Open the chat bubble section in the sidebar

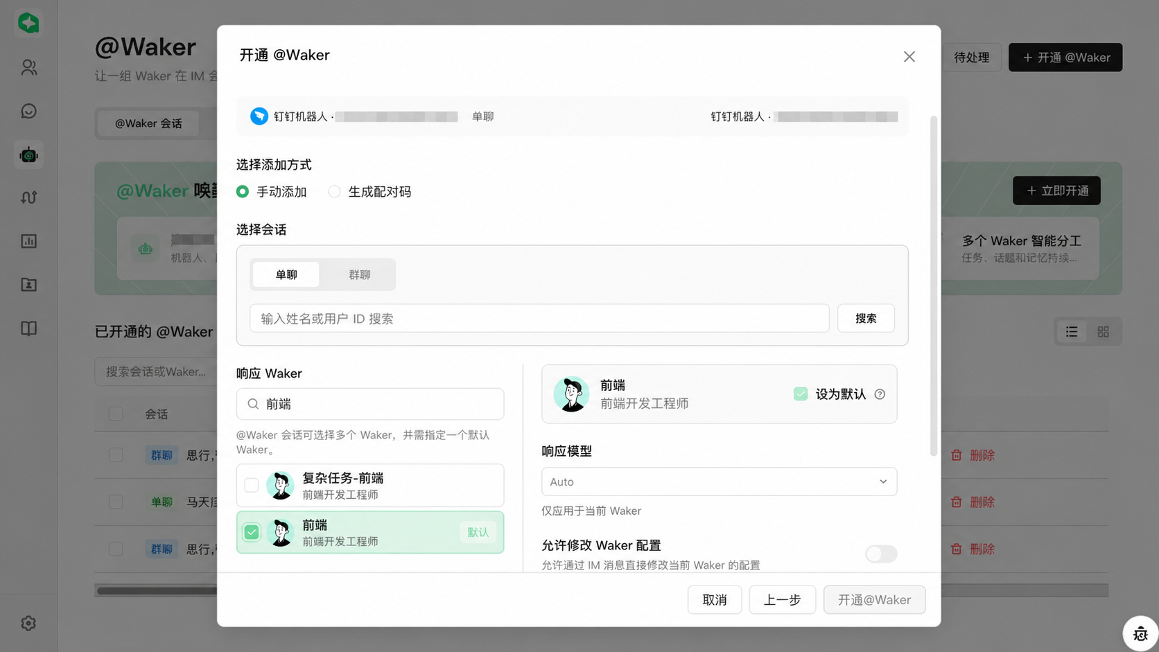coord(28,111)
